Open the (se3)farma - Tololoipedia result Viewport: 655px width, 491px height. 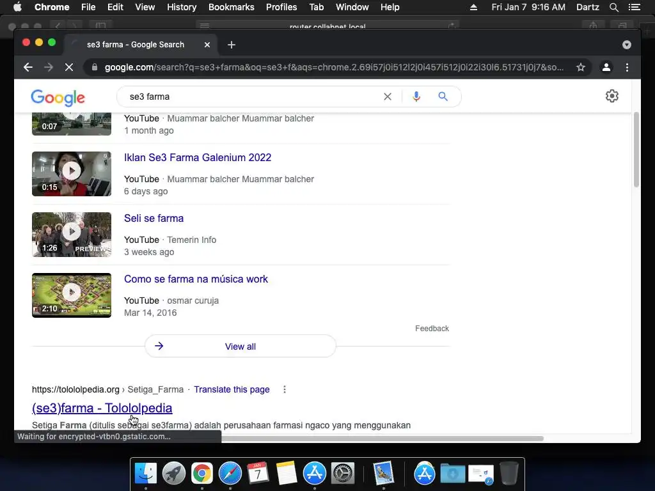[102, 408]
